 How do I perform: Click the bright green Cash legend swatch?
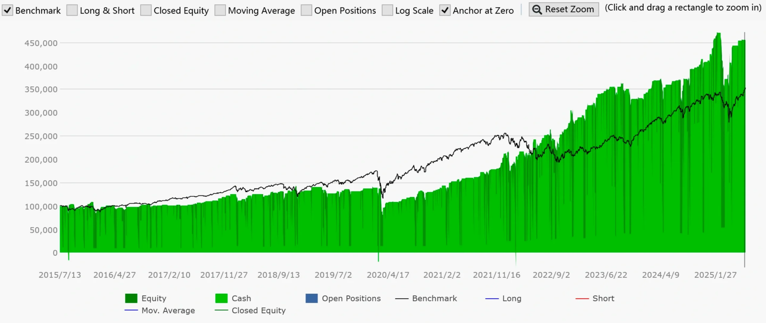[x=221, y=298]
